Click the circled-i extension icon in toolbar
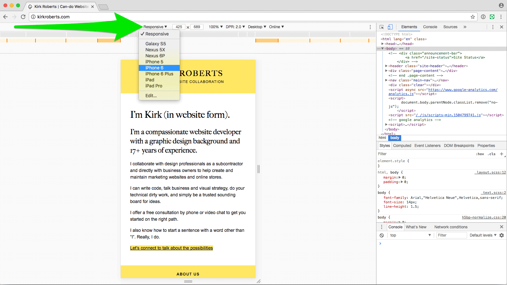Screen dimensions: 507x285 click(x=483, y=17)
